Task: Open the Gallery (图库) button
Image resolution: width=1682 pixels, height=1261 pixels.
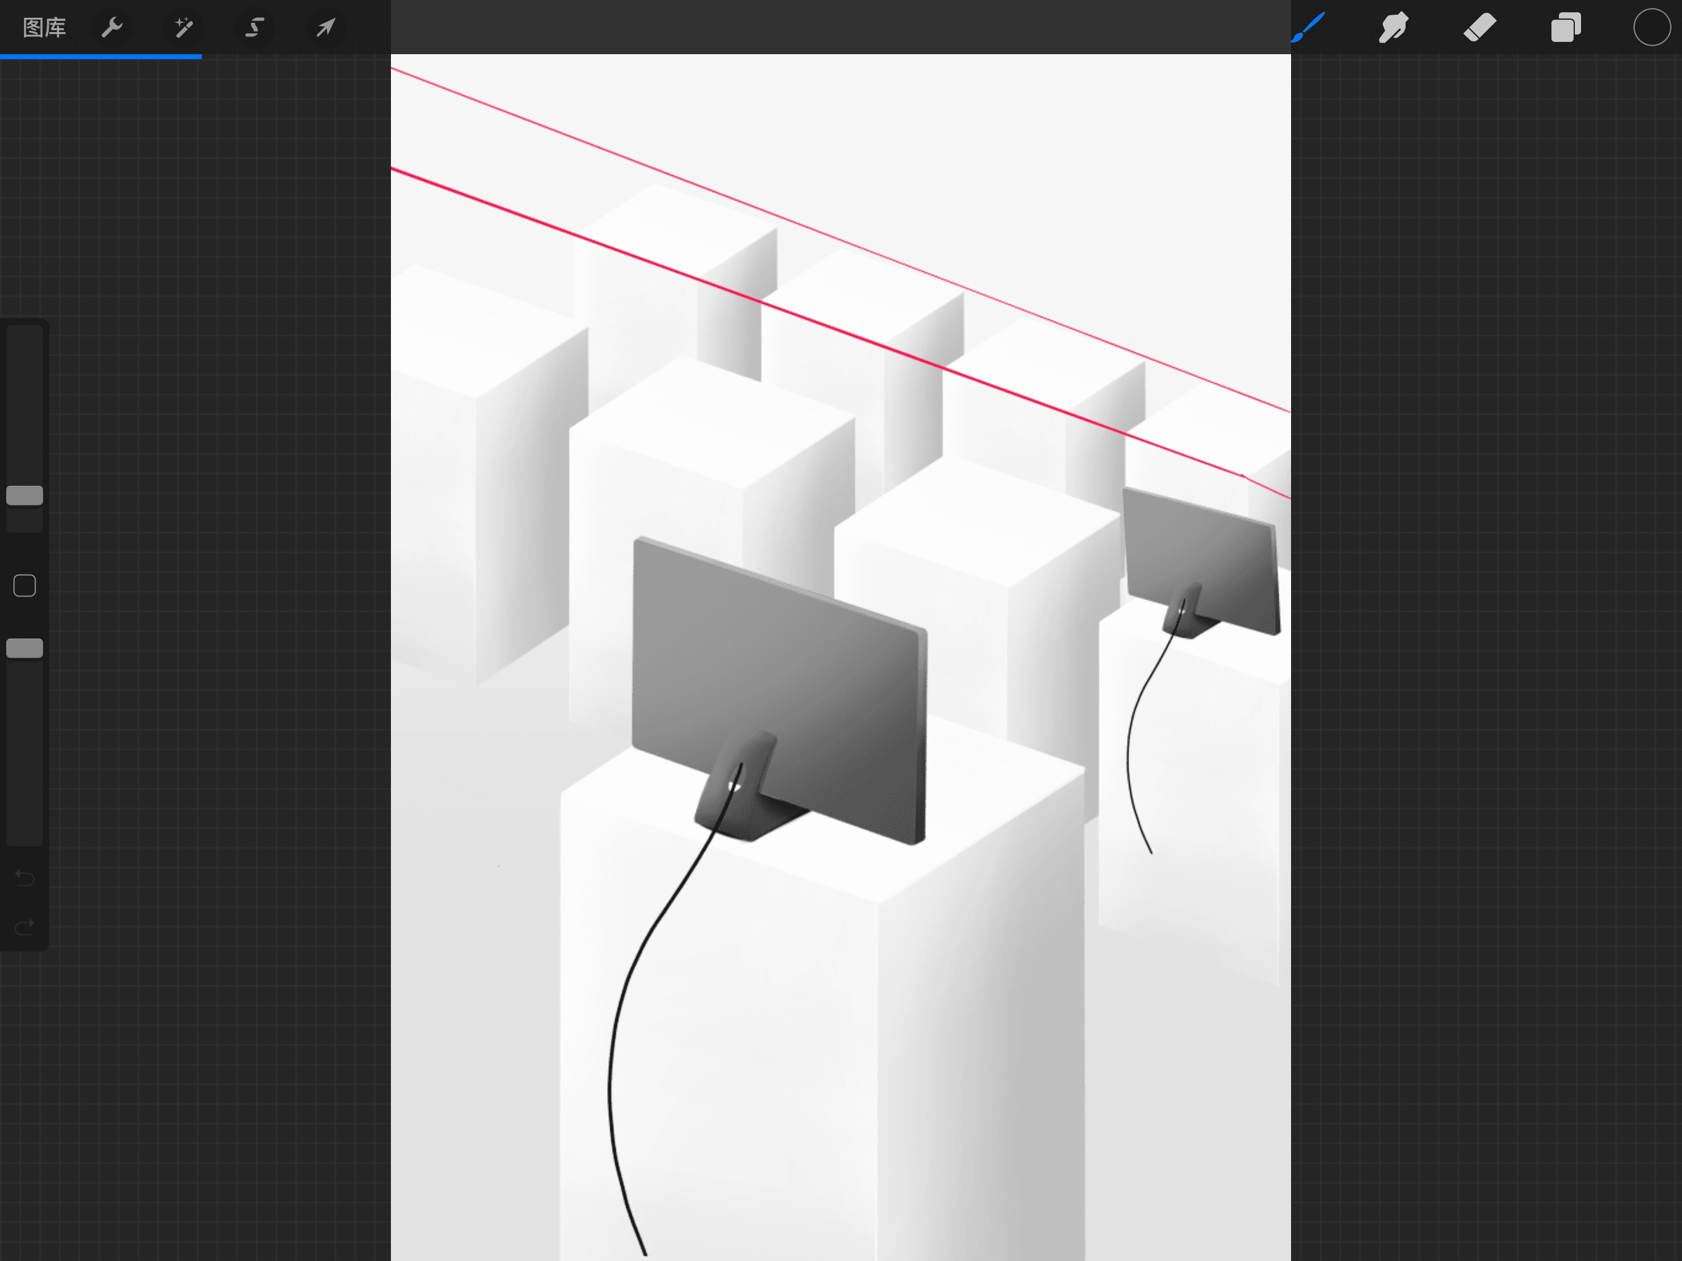Action: pyautogui.click(x=44, y=28)
